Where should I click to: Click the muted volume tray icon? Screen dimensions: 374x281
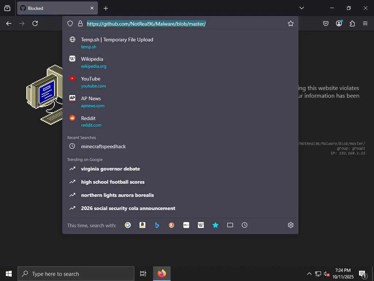pos(327,274)
